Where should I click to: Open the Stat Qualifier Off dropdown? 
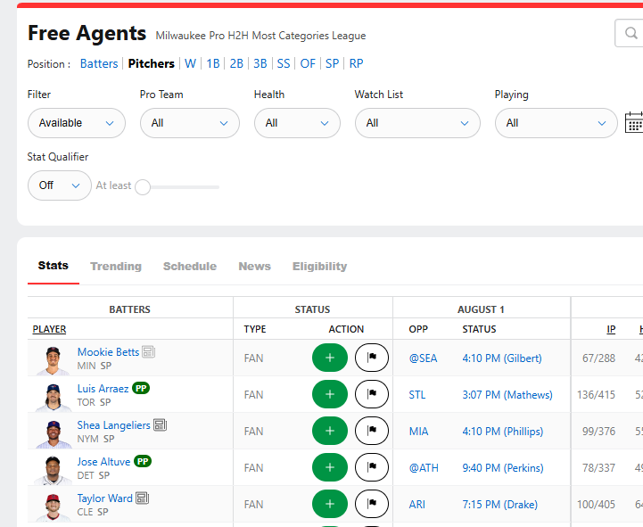tap(60, 185)
